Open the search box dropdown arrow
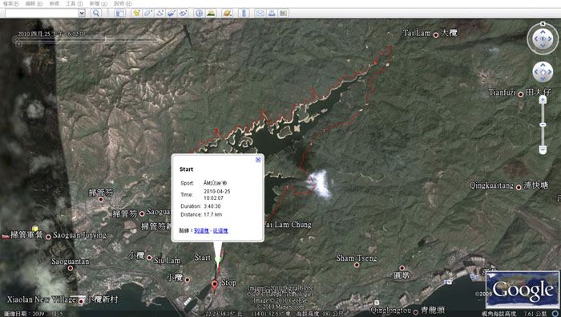 click(82, 14)
